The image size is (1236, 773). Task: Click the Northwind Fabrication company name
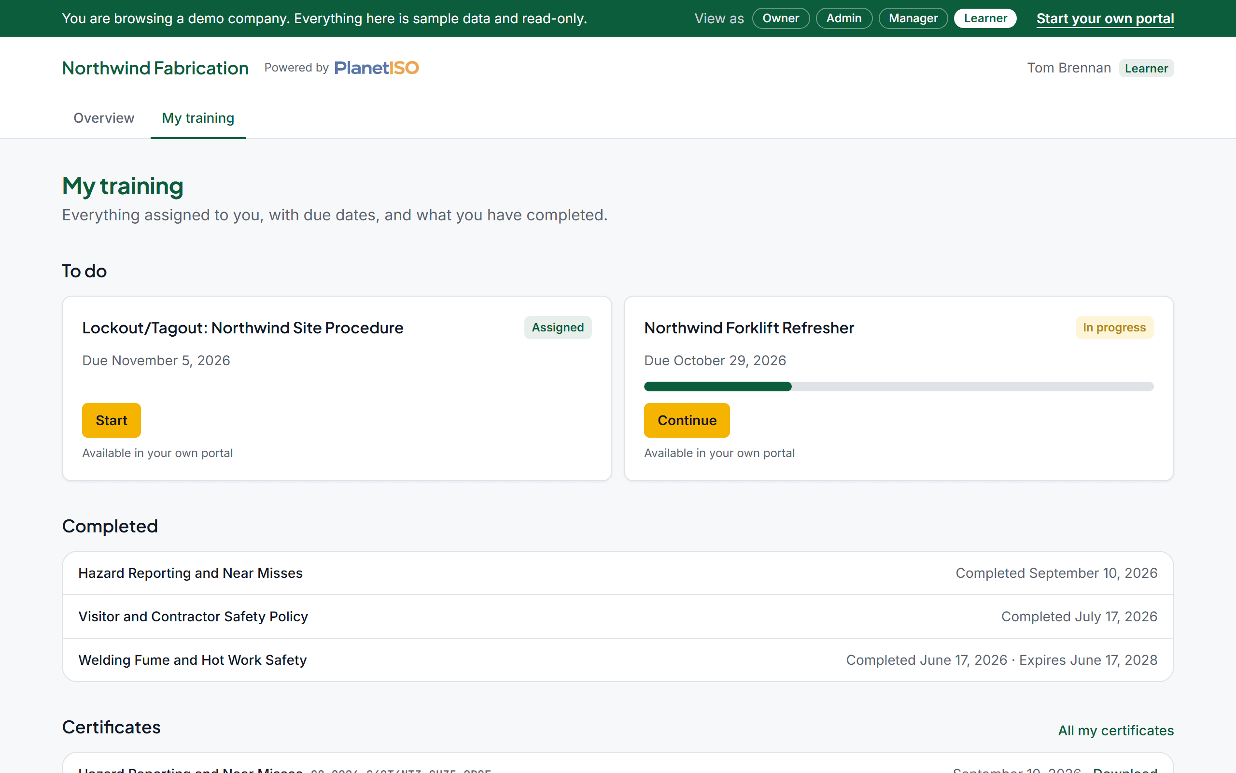click(x=155, y=68)
